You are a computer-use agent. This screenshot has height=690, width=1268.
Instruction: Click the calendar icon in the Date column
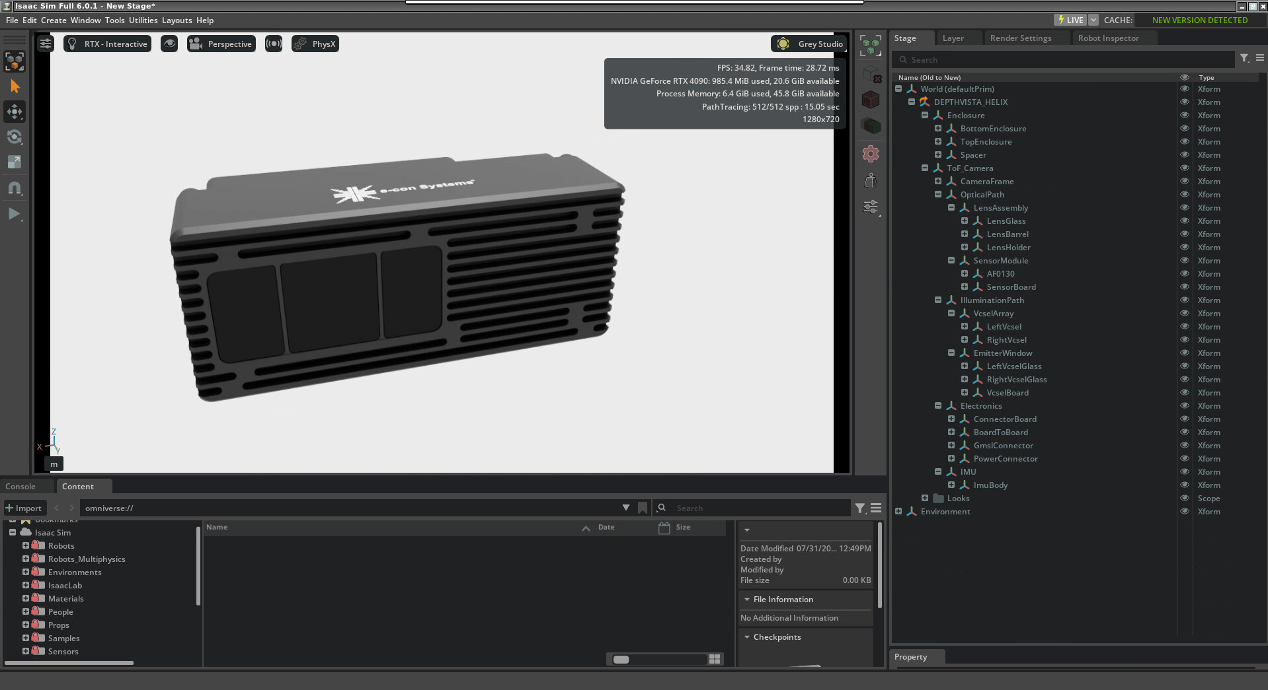[664, 528]
